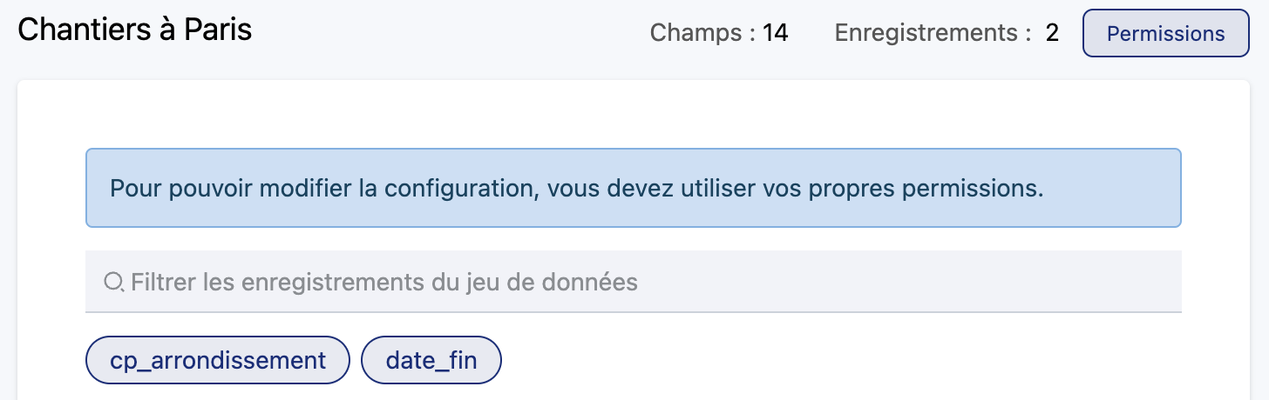
Task: Open the Permissions dialog
Action: click(1165, 34)
